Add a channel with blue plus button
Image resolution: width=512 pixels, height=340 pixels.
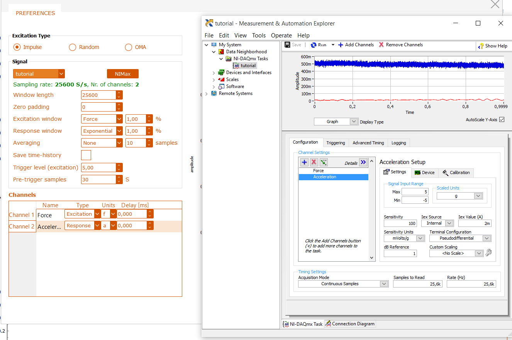coord(304,162)
